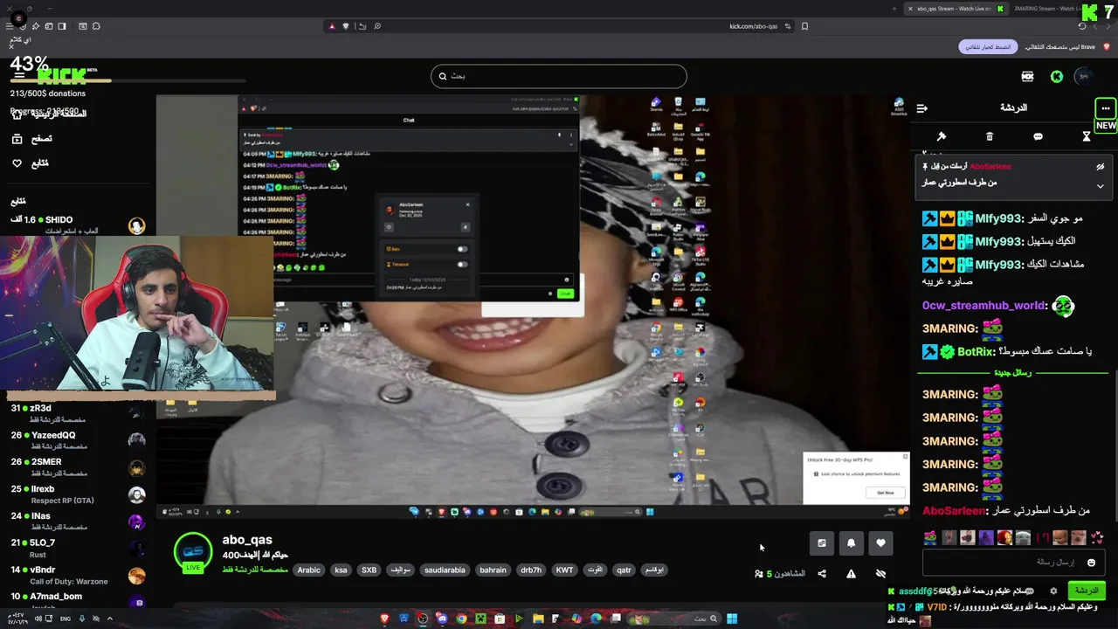This screenshot has height=629, width=1118.
Task: Click username BotRix in chat
Action: (x=977, y=351)
